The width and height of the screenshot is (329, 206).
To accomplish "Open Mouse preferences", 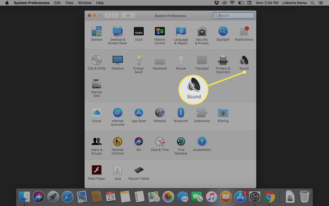I will (x=181, y=63).
